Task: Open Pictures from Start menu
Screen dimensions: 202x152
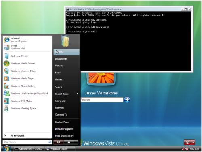Action: (x=59, y=66)
